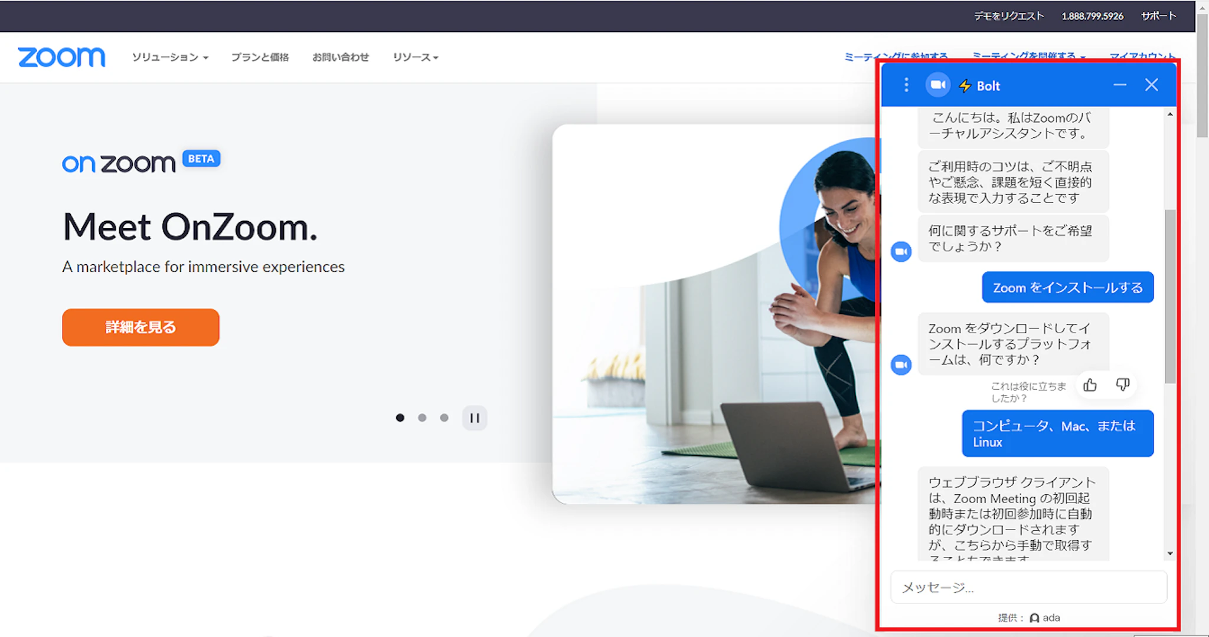1209x637 pixels.
Task: Pause the hero carousel slideshow
Action: 475,418
